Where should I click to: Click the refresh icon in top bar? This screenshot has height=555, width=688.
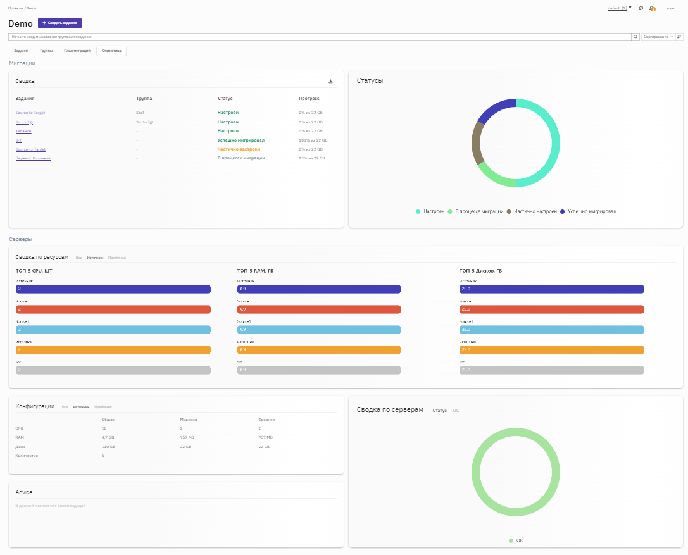pos(641,8)
